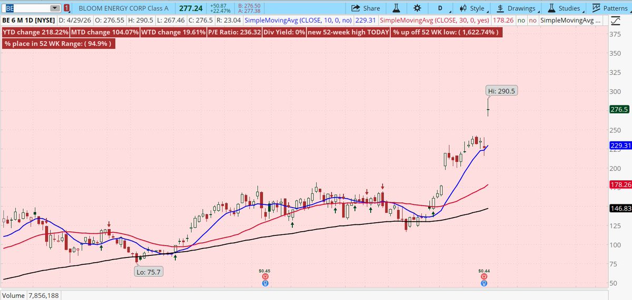Image resolution: width=632 pixels, height=300 pixels.
Task: Click the $0.45 earnings phone icon
Action: click(264, 276)
